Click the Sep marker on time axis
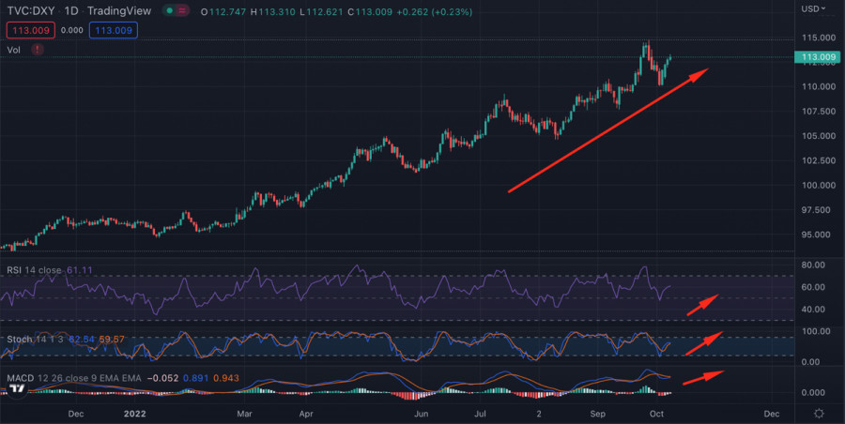Screen dimensions: 845x424 pyautogui.click(x=598, y=413)
